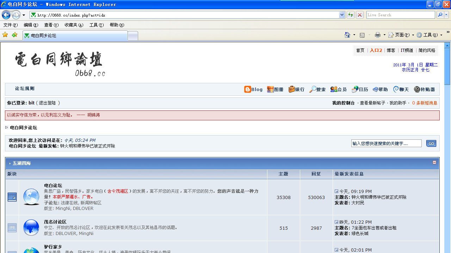Click the 搜索 magnifier icon

pos(313,89)
